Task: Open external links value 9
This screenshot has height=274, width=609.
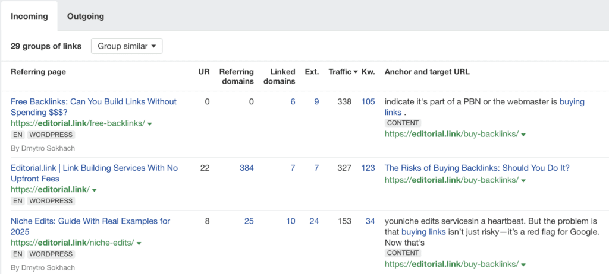Action: point(316,101)
